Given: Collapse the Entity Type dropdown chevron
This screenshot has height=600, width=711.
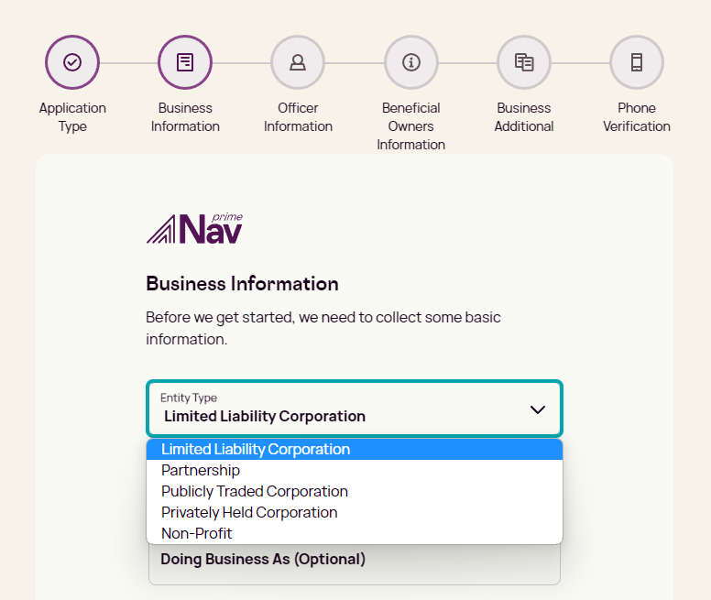Looking at the screenshot, I should 538,409.
